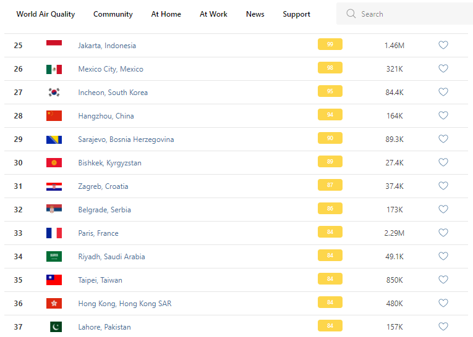Click the Hong Kong flag icon
The height and width of the screenshot is (337, 473).
coord(54,304)
